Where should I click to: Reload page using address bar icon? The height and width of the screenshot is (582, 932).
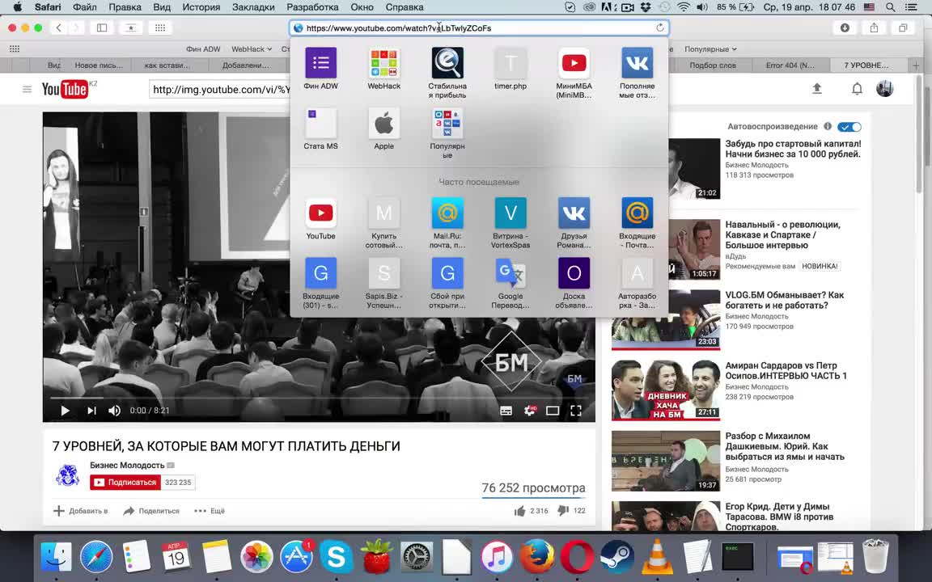click(x=660, y=27)
